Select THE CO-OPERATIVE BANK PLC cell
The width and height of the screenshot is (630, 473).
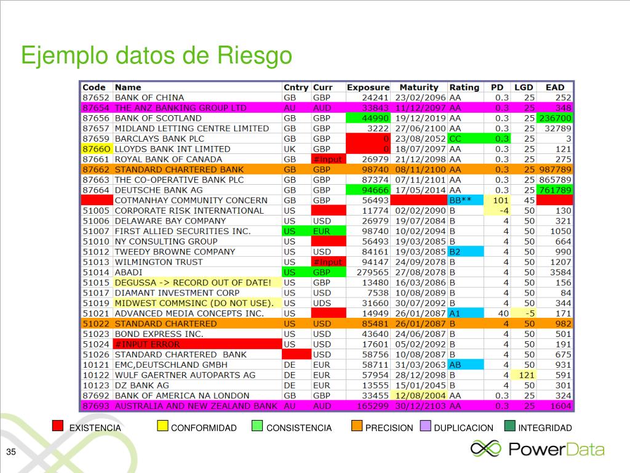(197, 180)
